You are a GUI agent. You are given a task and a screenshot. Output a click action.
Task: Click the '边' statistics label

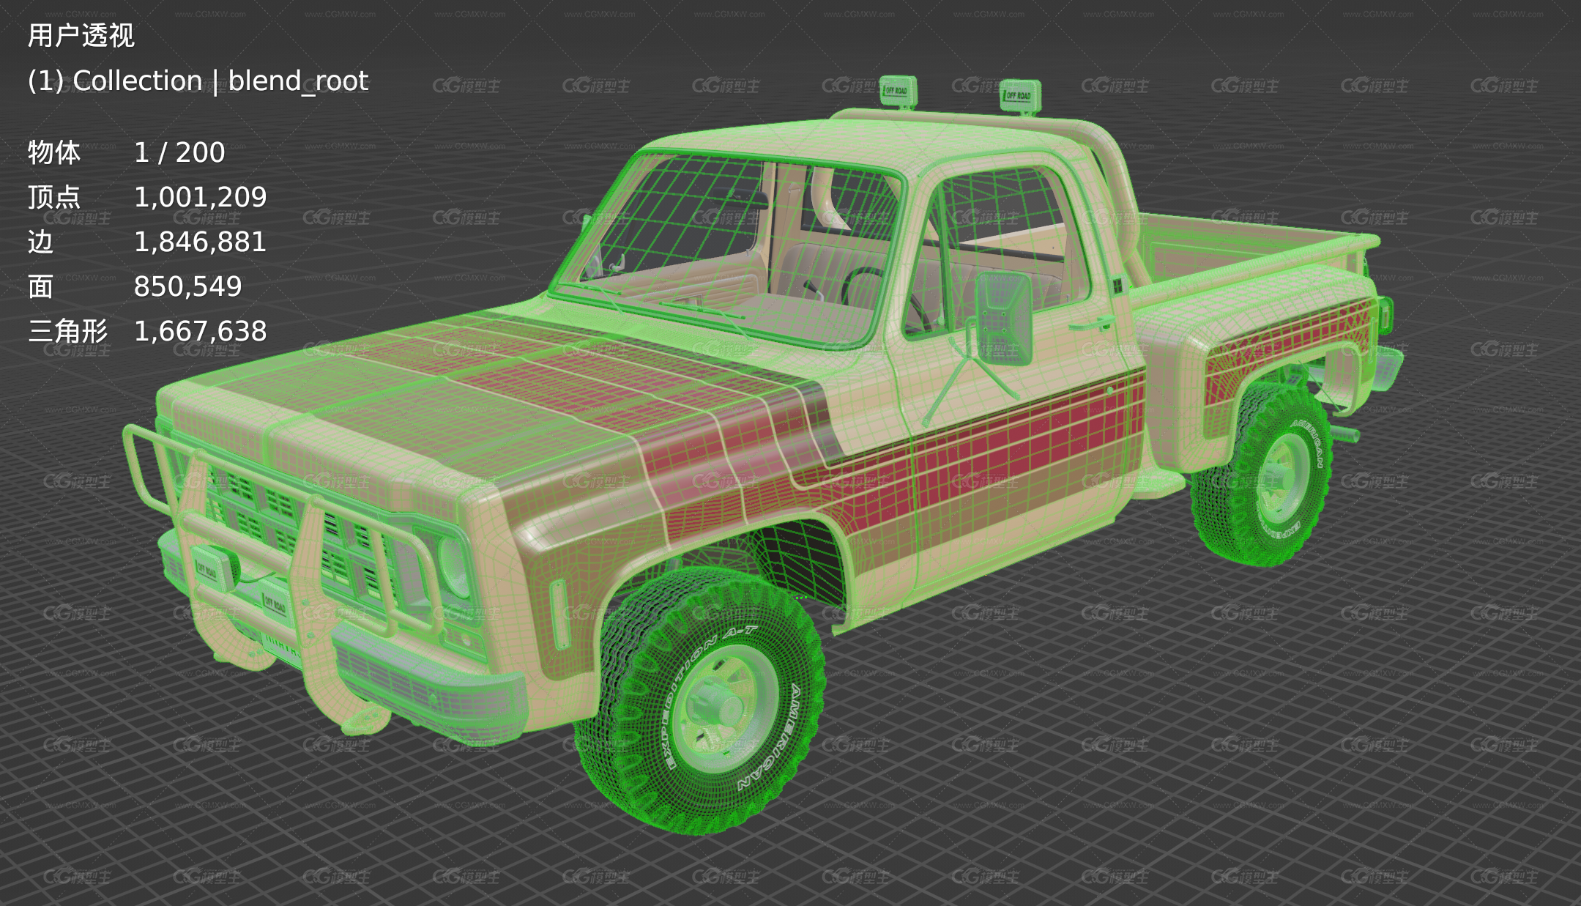(x=41, y=242)
